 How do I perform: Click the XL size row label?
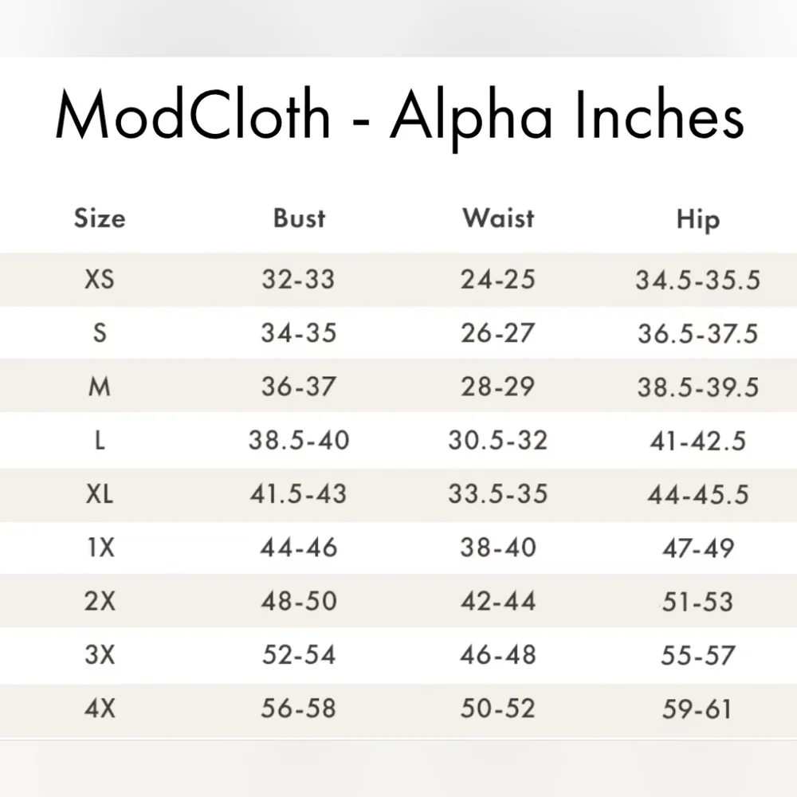[100, 493]
